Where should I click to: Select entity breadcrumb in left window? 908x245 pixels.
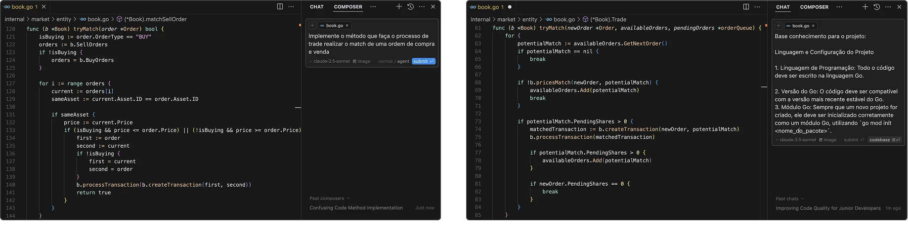coord(64,19)
